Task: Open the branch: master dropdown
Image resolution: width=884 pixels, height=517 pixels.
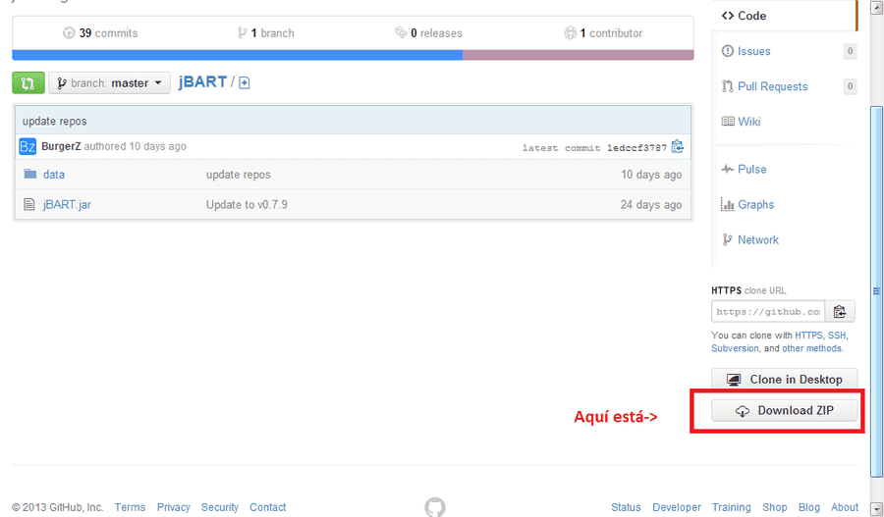Action: 109,82
